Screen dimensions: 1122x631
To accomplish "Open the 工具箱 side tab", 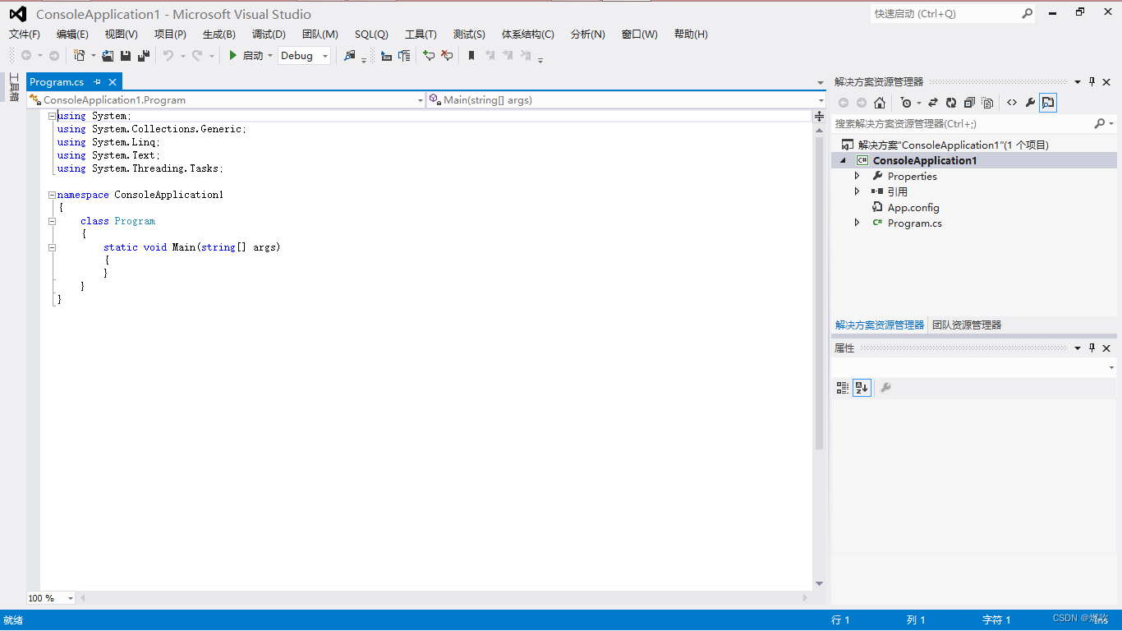I will click(x=13, y=87).
